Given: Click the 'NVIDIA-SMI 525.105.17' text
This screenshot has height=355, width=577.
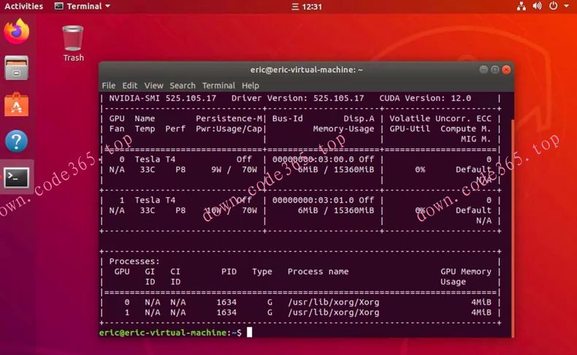Looking at the screenshot, I should click(163, 98).
